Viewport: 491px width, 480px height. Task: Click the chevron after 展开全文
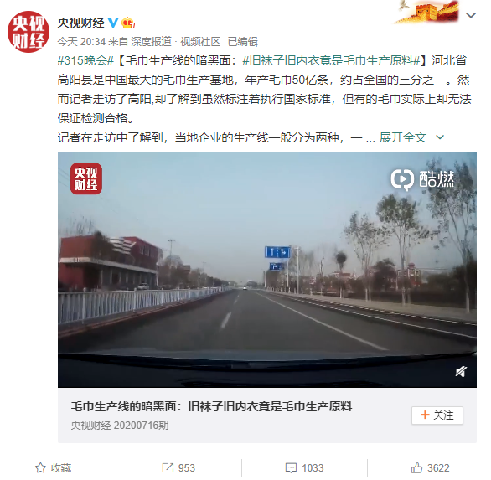click(x=440, y=137)
